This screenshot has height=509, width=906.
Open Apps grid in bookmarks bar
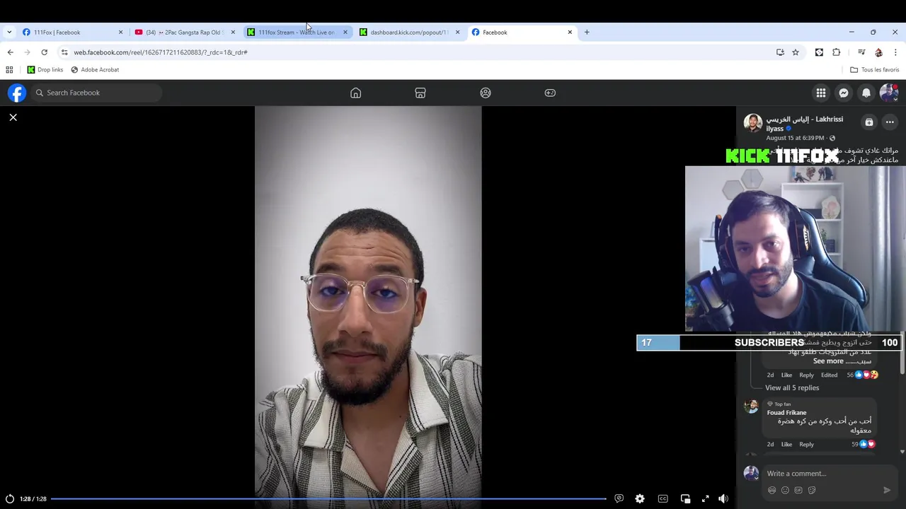pos(9,70)
